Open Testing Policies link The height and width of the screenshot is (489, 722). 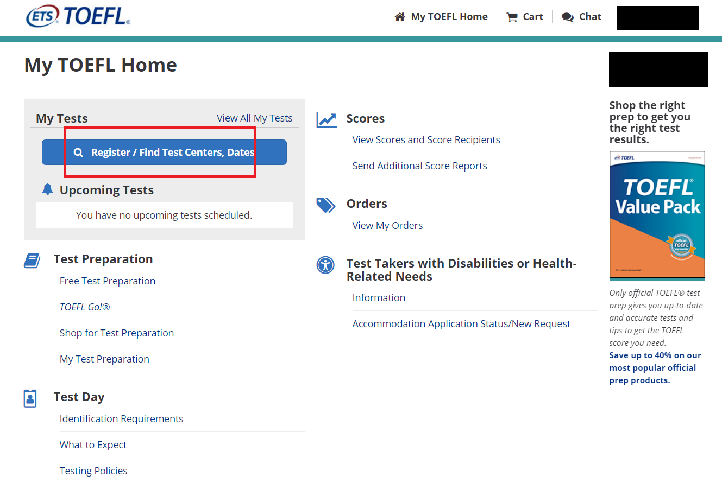93,471
